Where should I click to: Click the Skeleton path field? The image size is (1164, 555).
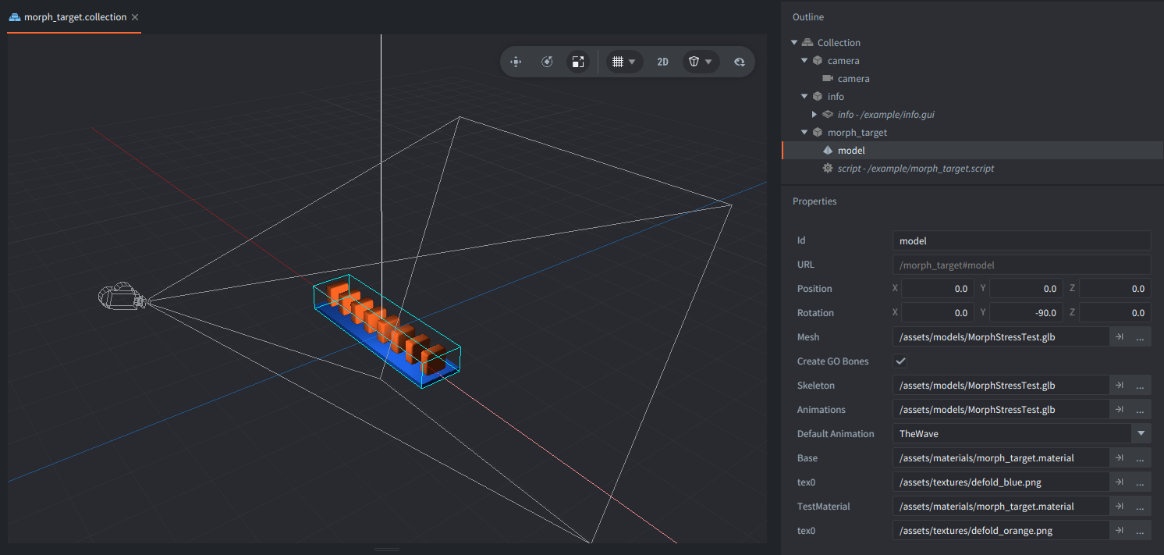click(1001, 386)
